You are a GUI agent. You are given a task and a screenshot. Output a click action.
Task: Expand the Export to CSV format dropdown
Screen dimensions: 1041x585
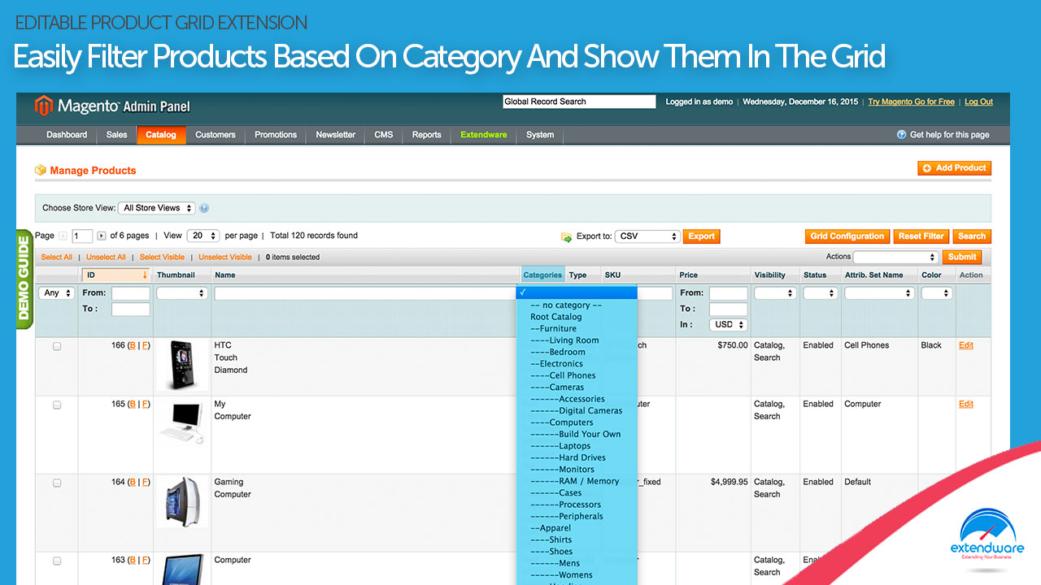click(x=647, y=236)
